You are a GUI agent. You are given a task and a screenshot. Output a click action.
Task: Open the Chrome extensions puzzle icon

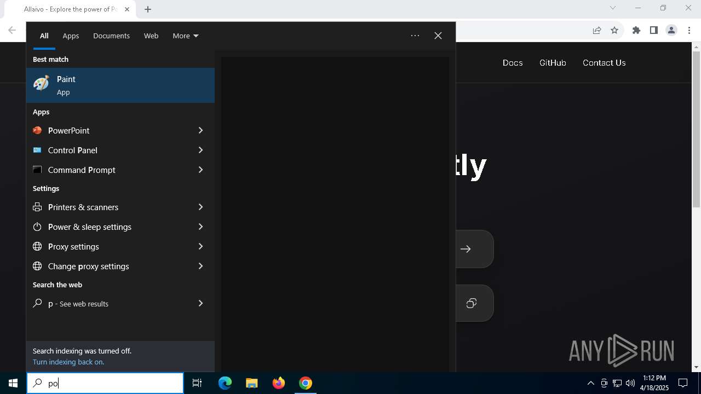point(636,30)
